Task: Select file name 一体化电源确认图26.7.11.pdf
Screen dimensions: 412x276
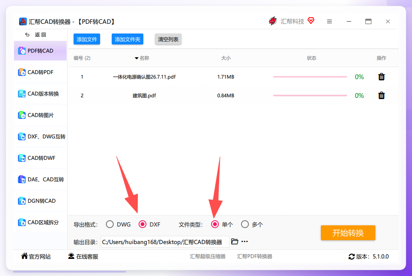Action: (144, 77)
